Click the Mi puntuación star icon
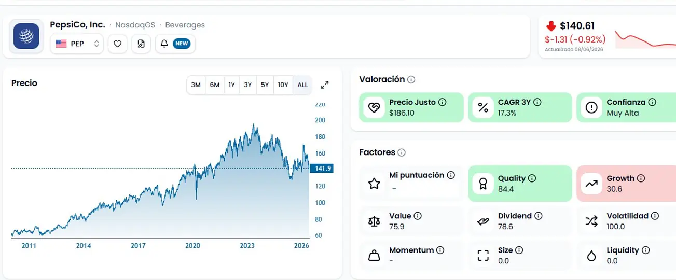 [x=374, y=184]
